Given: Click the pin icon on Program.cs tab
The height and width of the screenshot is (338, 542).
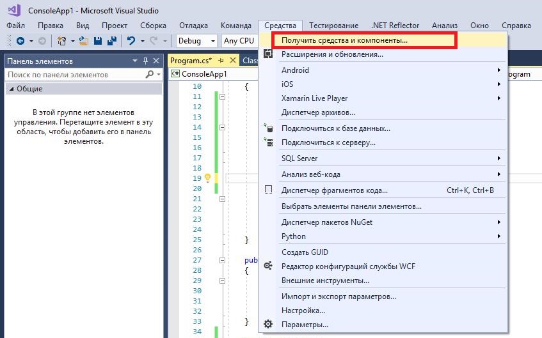Looking at the screenshot, I should (221, 61).
